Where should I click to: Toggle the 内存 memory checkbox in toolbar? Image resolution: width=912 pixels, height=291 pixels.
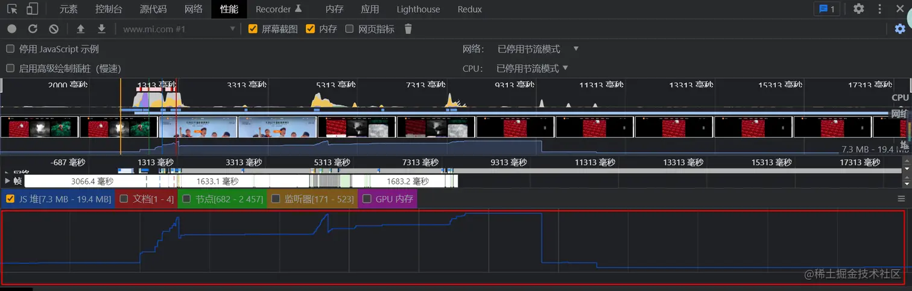310,28
